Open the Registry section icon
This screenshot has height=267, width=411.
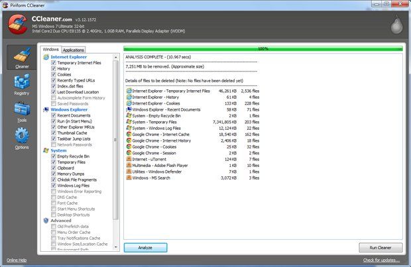point(22,81)
